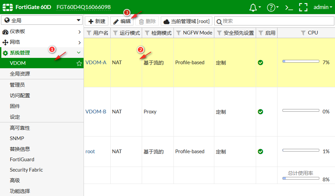
Task: Click 当前管理域 [root] button
Action: [x=187, y=21]
